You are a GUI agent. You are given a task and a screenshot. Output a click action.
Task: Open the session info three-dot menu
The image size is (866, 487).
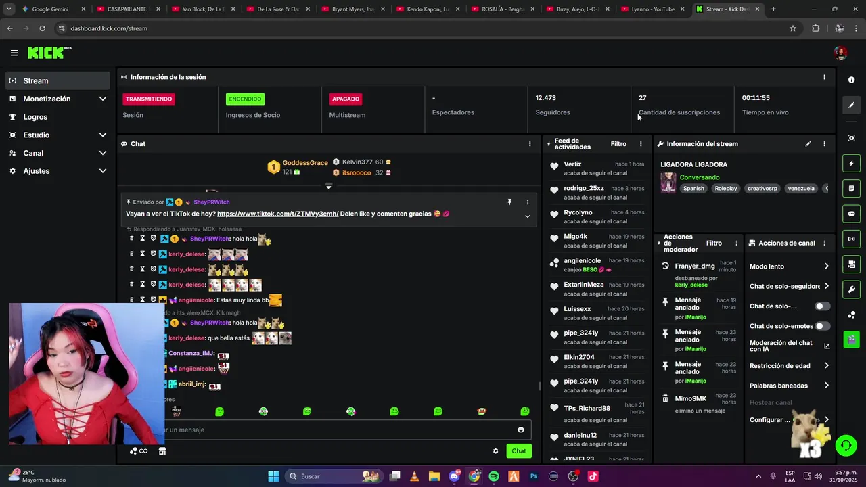tap(824, 77)
